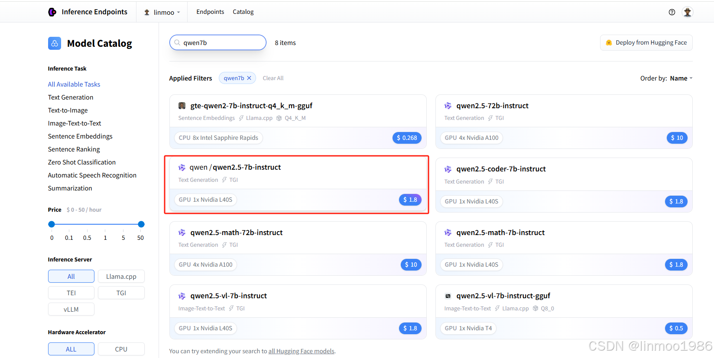Image resolution: width=714 pixels, height=358 pixels.
Task: Click the Qwen logo on qwen2.5-vl-7b-instruct card
Action: coord(182,296)
